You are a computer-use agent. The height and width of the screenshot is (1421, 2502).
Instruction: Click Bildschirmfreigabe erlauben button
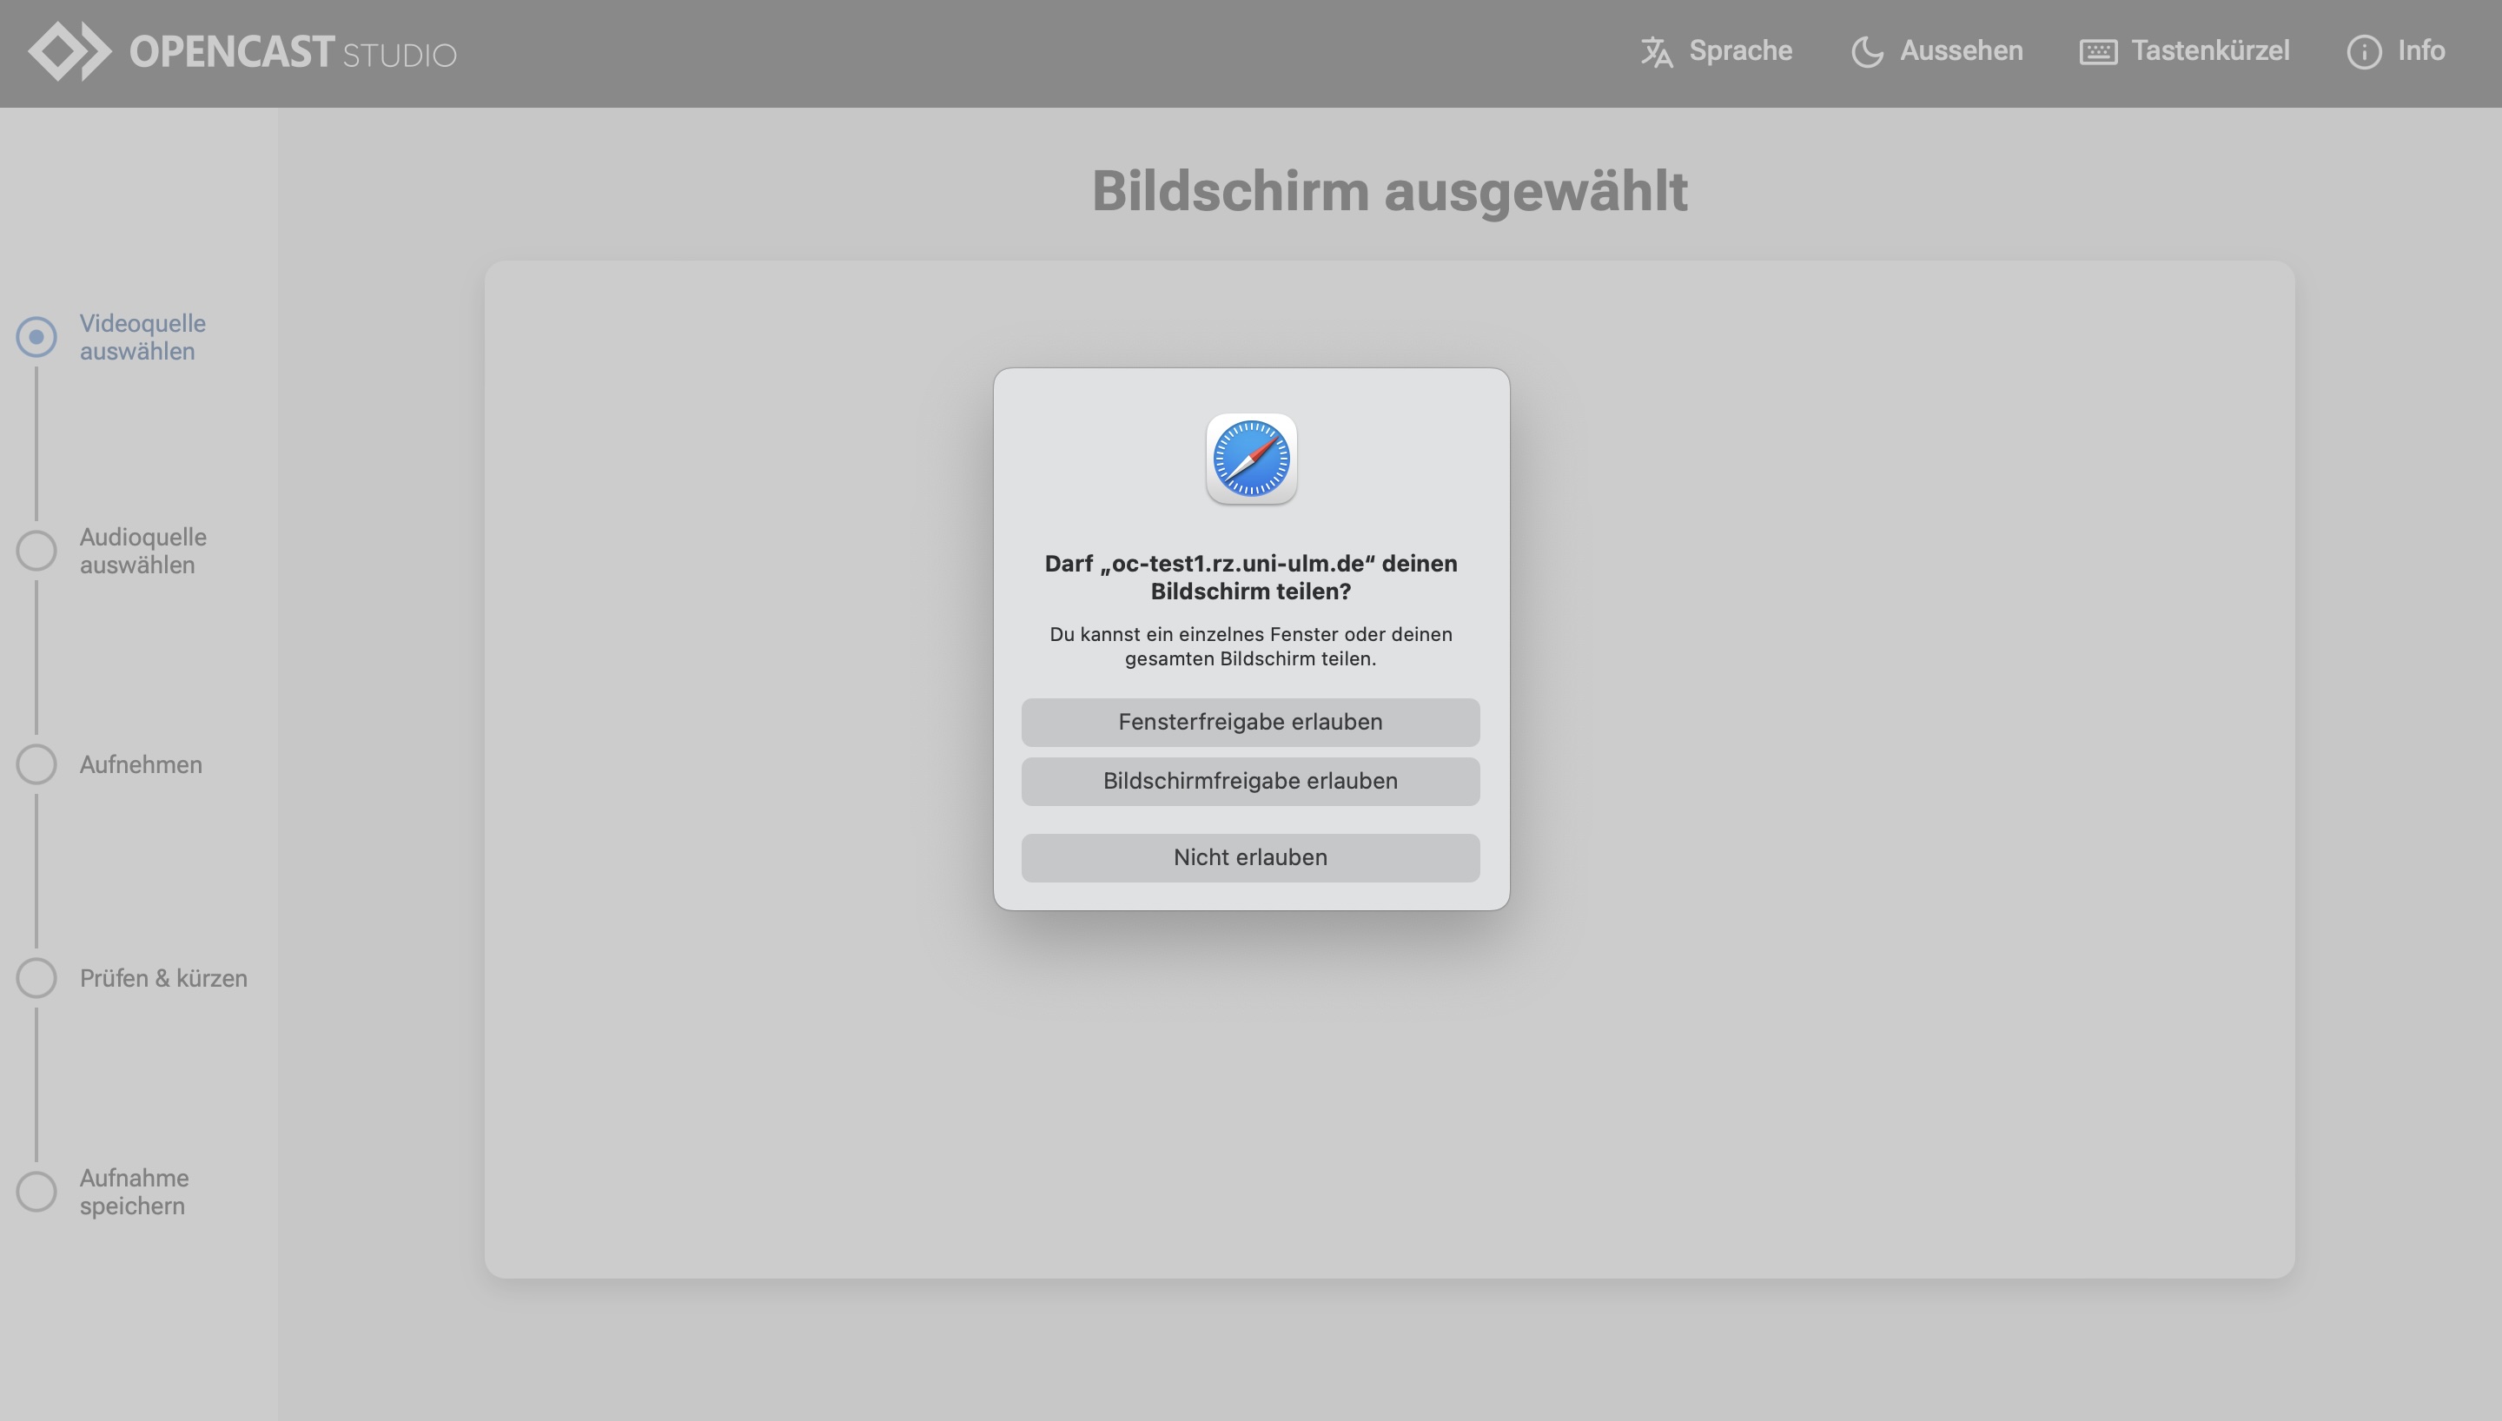pyautogui.click(x=1251, y=781)
